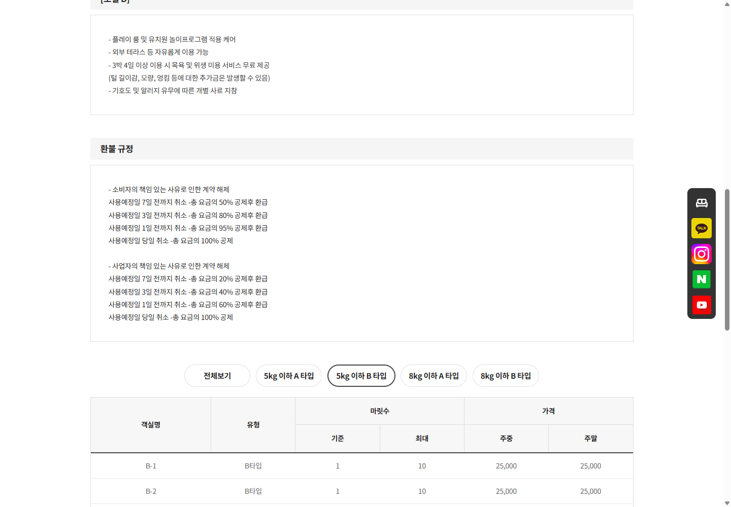Click B-2 weekend price 25,000

click(591, 491)
